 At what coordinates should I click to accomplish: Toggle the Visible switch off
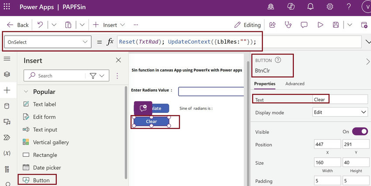click(360, 132)
